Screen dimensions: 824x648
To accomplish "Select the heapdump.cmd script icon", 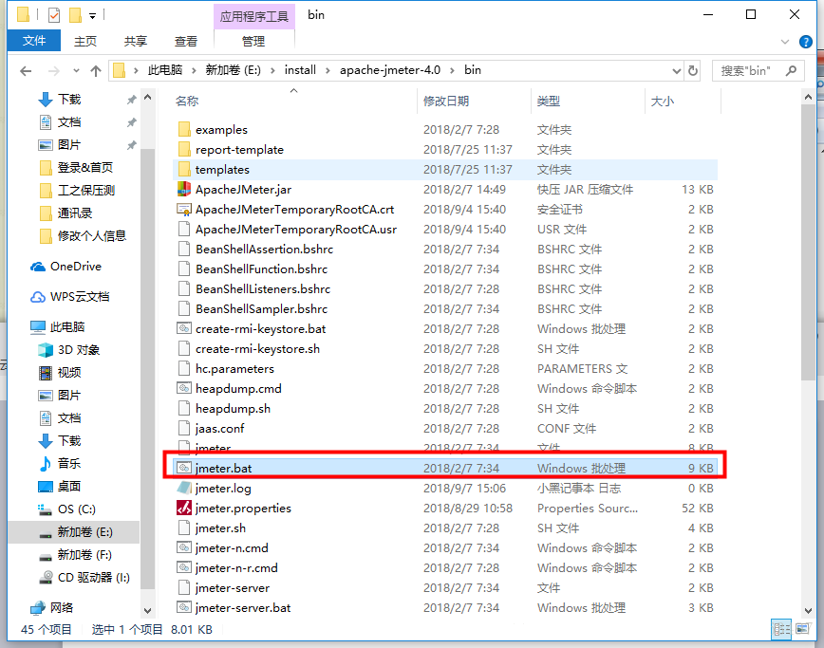I will point(184,388).
